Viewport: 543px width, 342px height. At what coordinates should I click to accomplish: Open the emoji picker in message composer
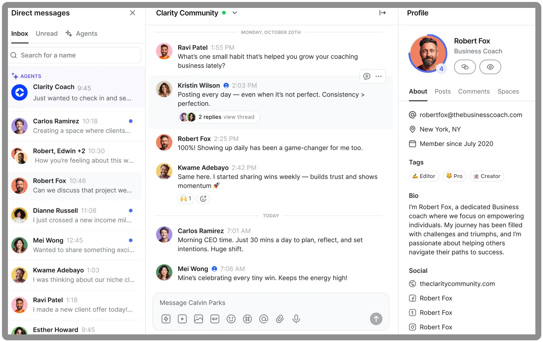[231, 319]
